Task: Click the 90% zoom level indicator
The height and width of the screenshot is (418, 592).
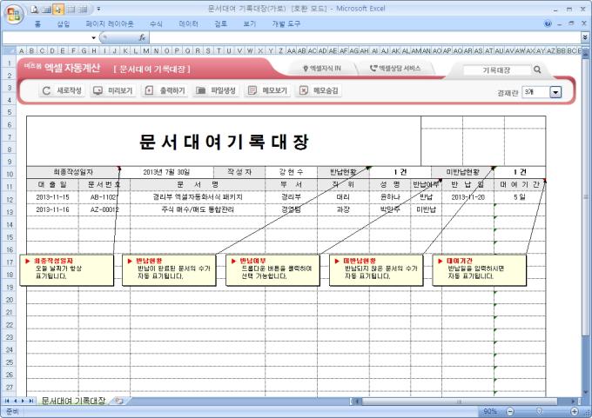Action: pos(490,411)
